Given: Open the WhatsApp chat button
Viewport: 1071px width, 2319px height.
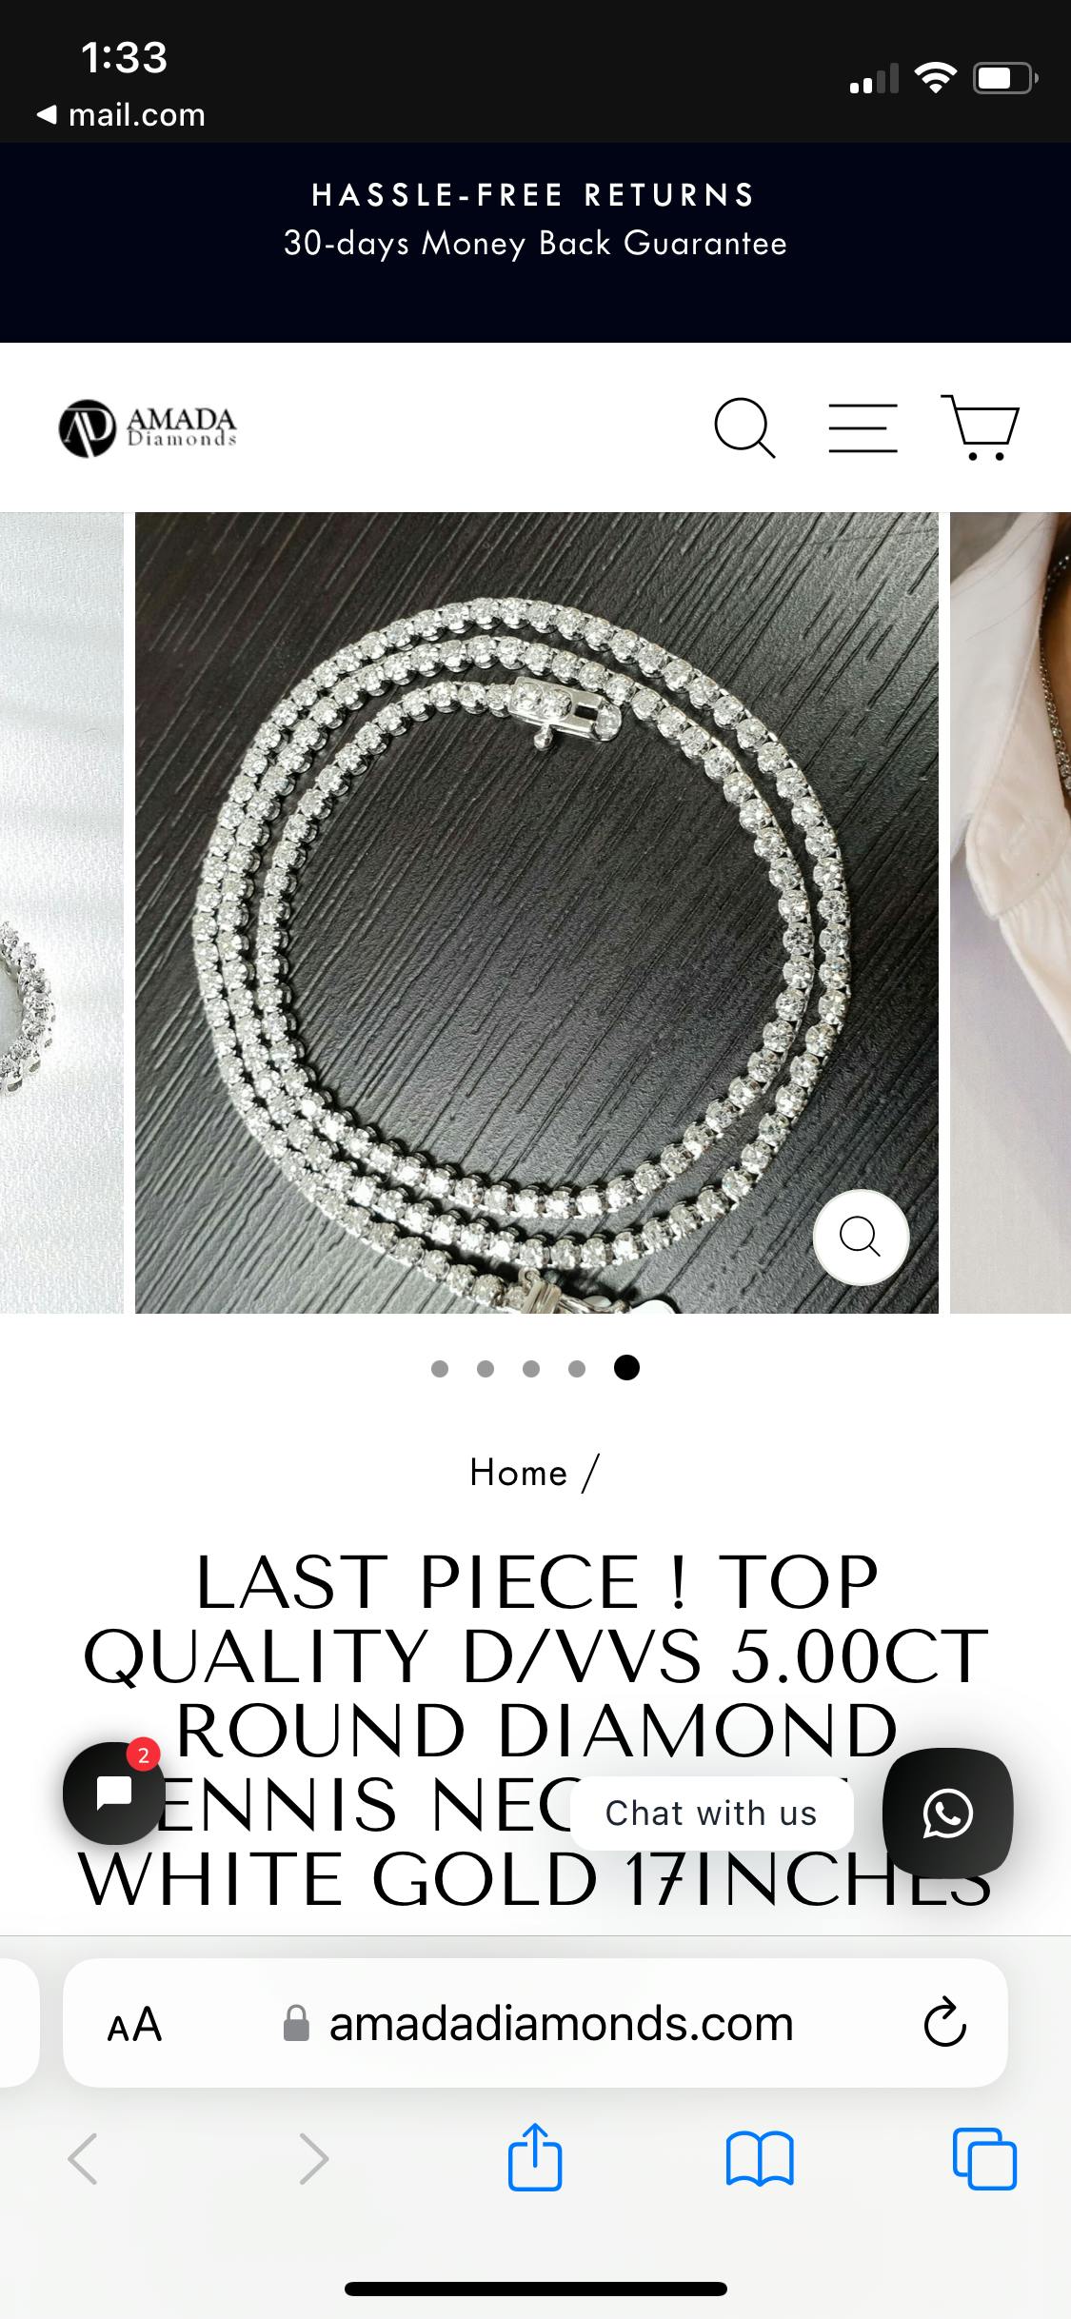Looking at the screenshot, I should pyautogui.click(x=947, y=1813).
